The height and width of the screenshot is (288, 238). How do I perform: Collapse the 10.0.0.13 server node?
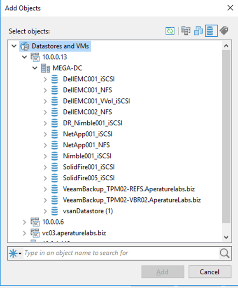tap(24, 57)
